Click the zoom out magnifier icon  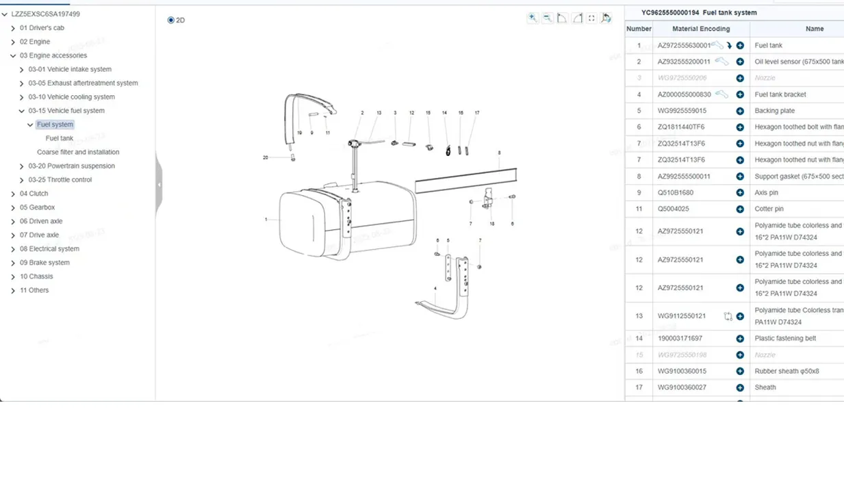pos(548,18)
